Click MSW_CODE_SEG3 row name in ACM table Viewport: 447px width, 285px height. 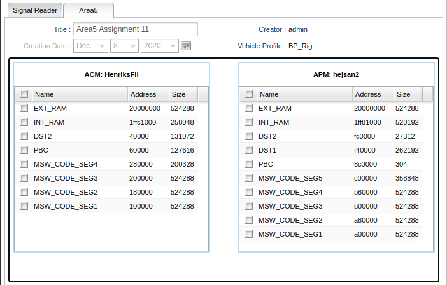[66, 178]
